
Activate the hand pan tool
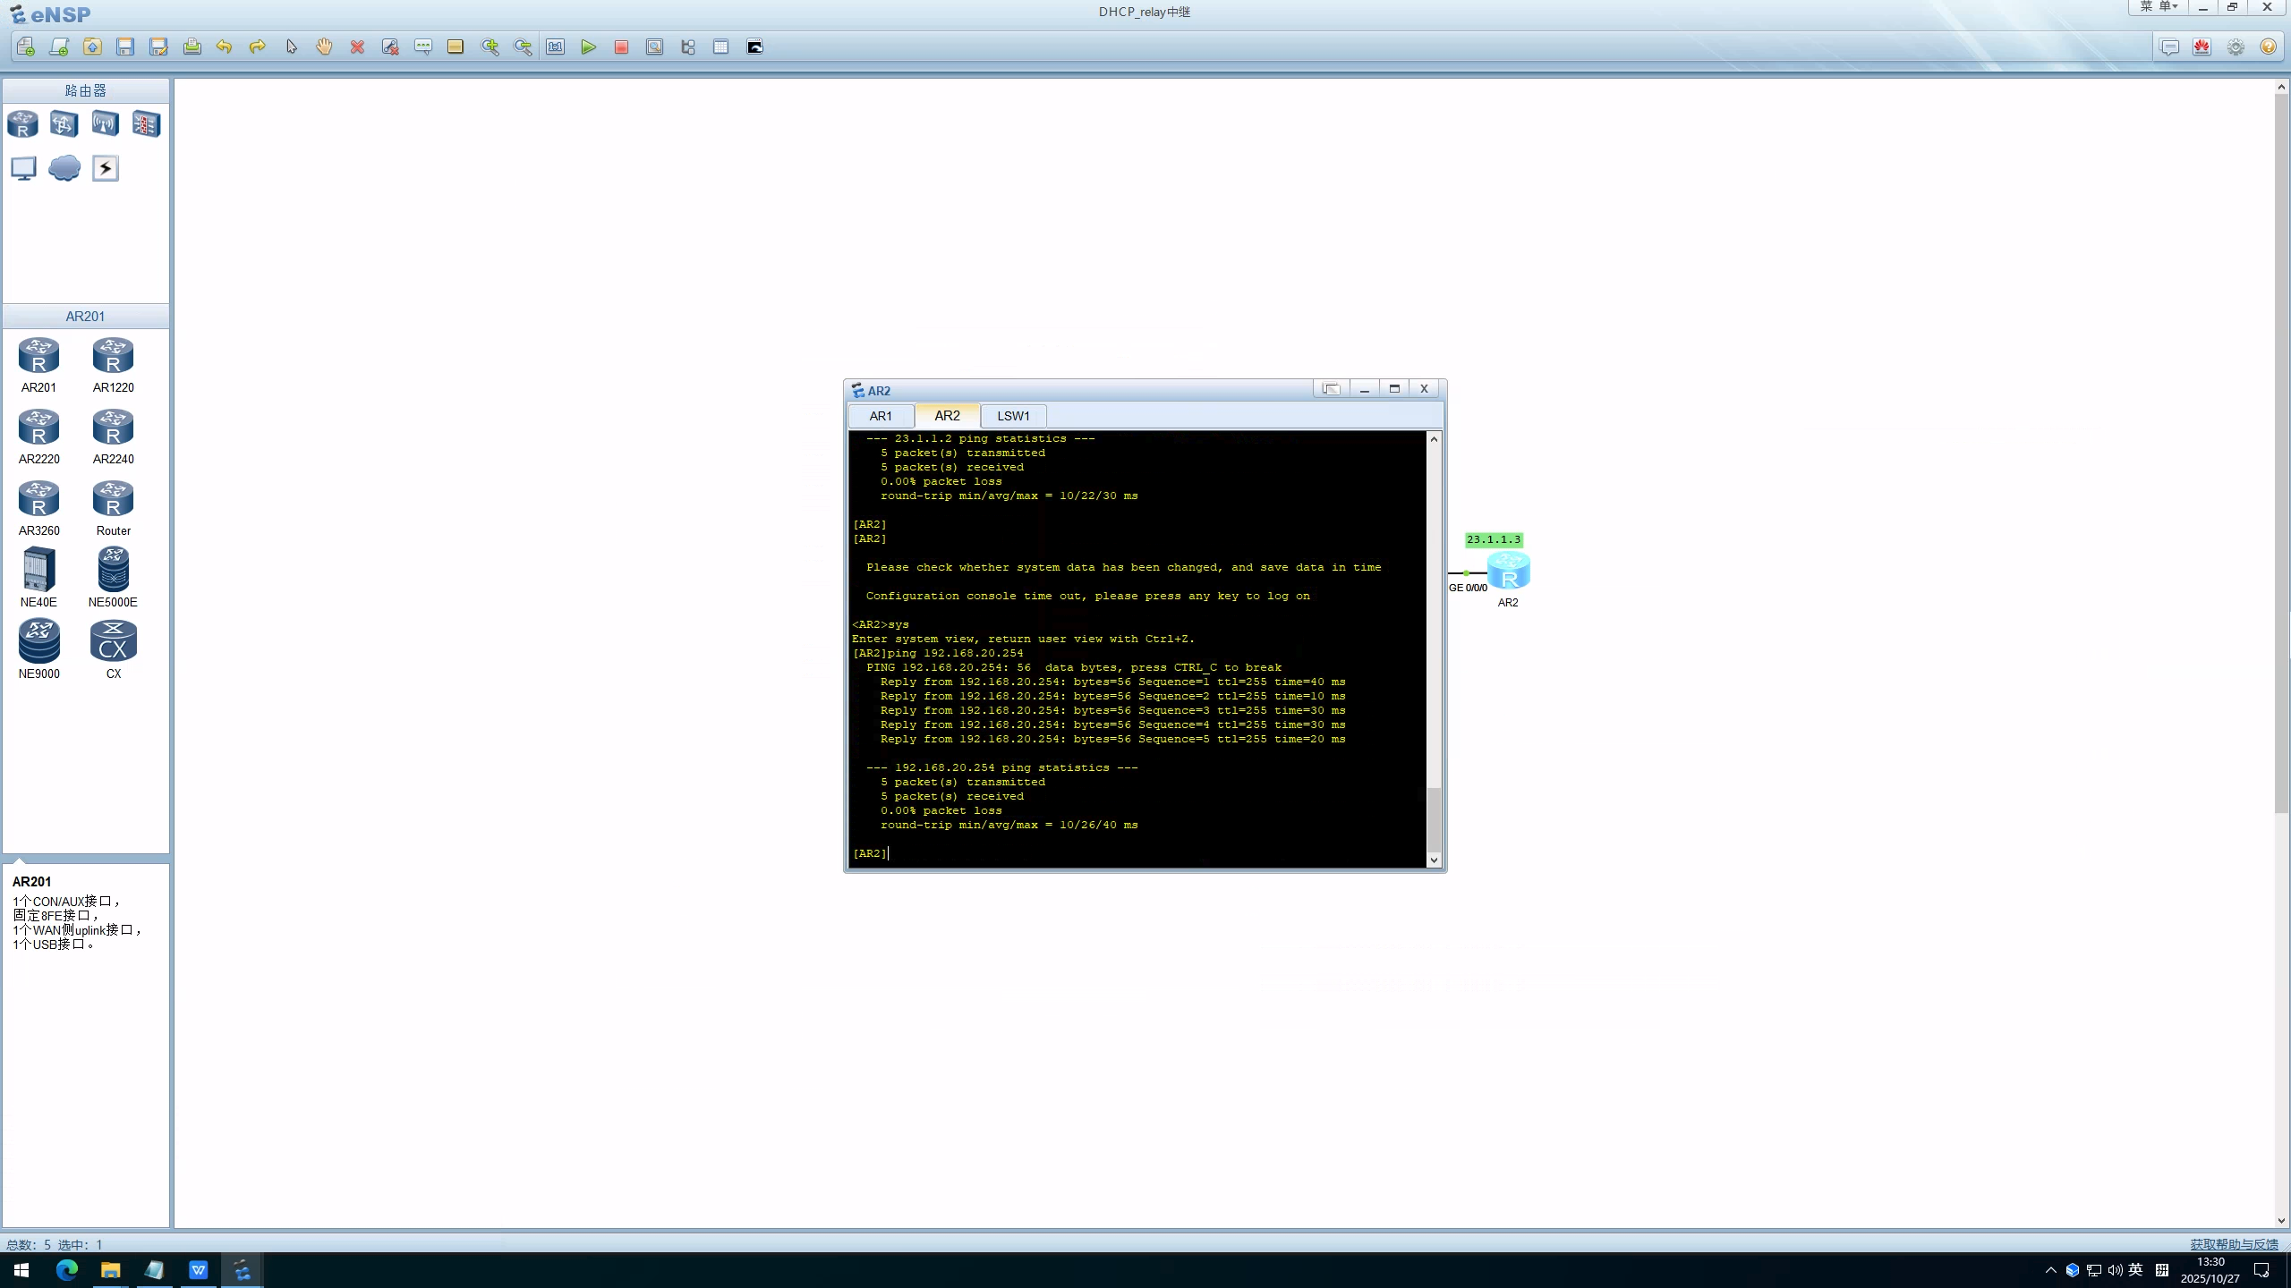click(324, 47)
